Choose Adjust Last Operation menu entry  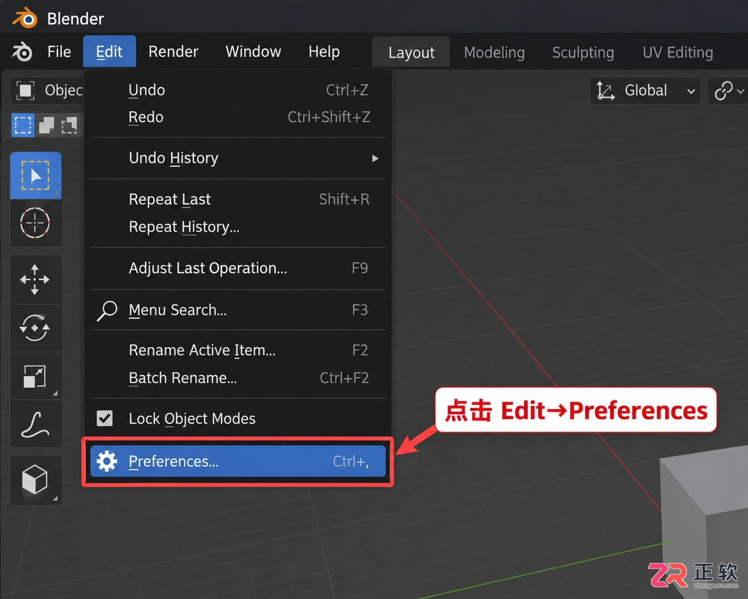pos(238,268)
